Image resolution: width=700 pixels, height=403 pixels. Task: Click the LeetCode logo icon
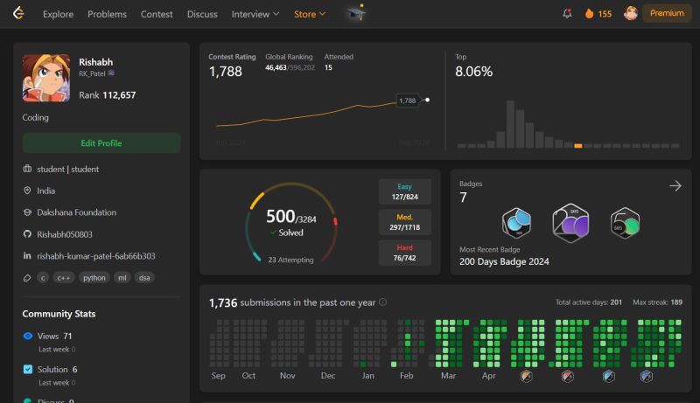click(x=18, y=13)
